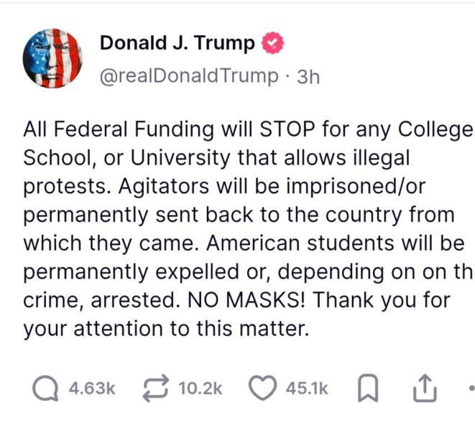475x431 pixels.
Task: Click the 4.63k replies count
Action: point(91,389)
